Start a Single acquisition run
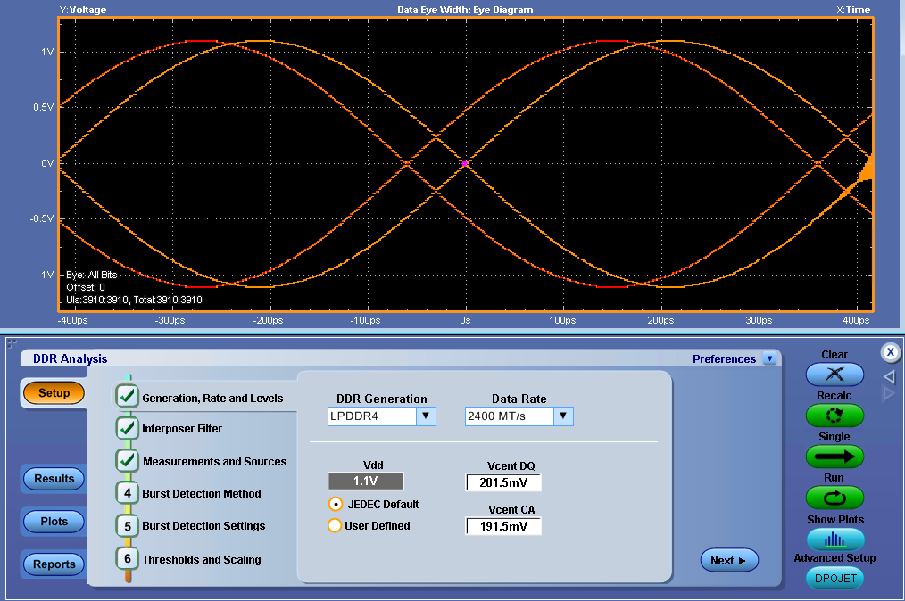The width and height of the screenshot is (905, 601). point(834,457)
